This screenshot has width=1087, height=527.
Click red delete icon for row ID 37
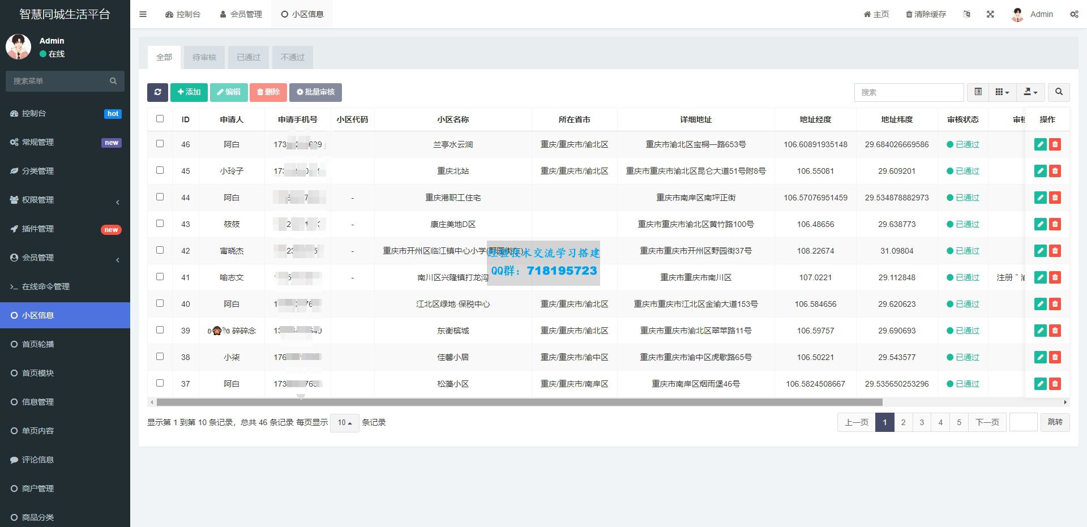point(1055,384)
